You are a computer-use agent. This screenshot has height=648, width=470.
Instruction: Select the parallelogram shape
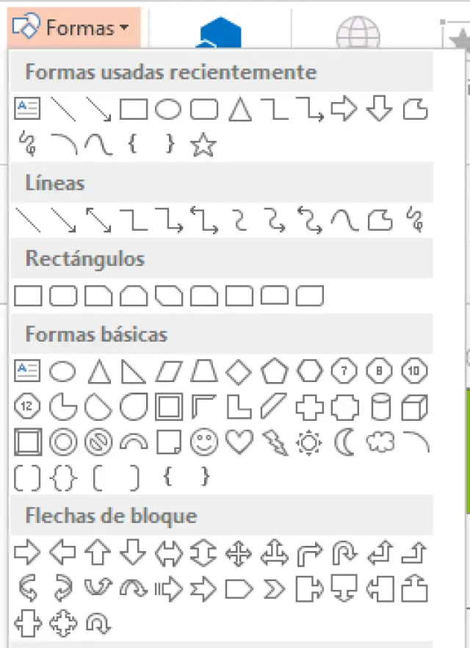point(169,372)
